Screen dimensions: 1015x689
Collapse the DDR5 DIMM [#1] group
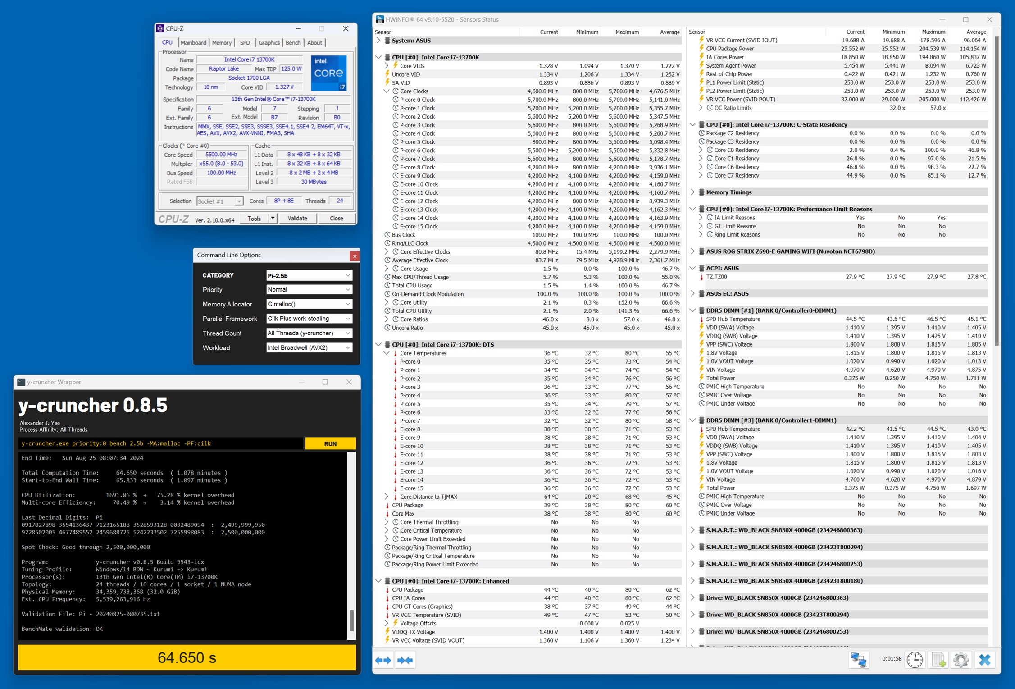pyautogui.click(x=693, y=310)
